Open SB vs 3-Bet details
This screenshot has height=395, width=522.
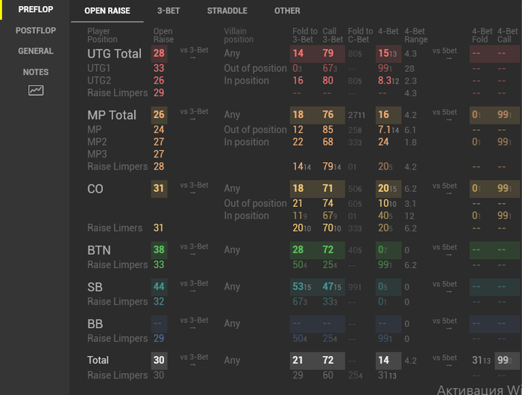(194, 286)
